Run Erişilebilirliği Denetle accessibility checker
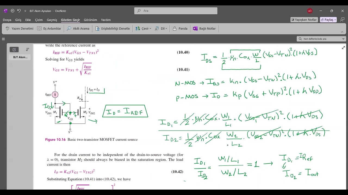This screenshot has width=348, height=195. pos(112,28)
